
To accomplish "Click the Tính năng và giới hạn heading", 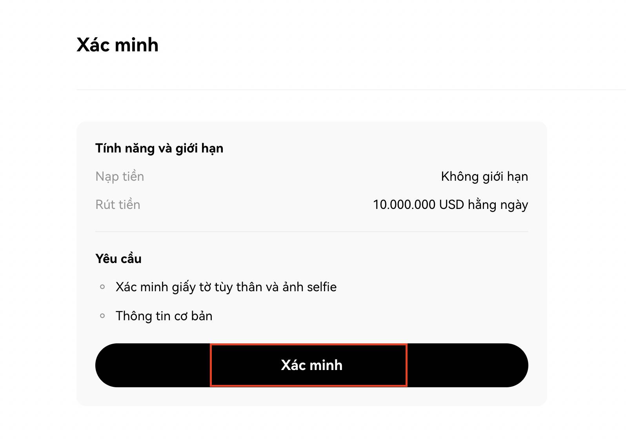I will 159,149.
